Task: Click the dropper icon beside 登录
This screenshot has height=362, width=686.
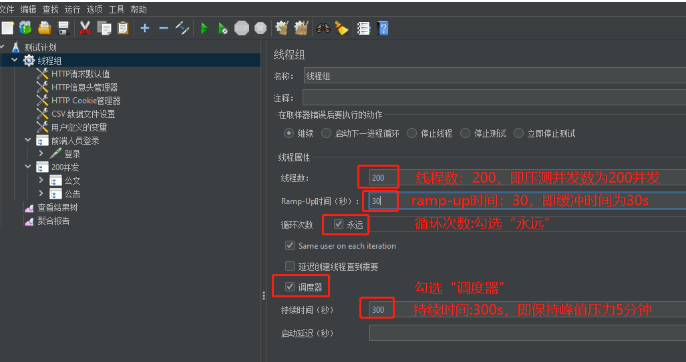Action: pyautogui.click(x=55, y=154)
